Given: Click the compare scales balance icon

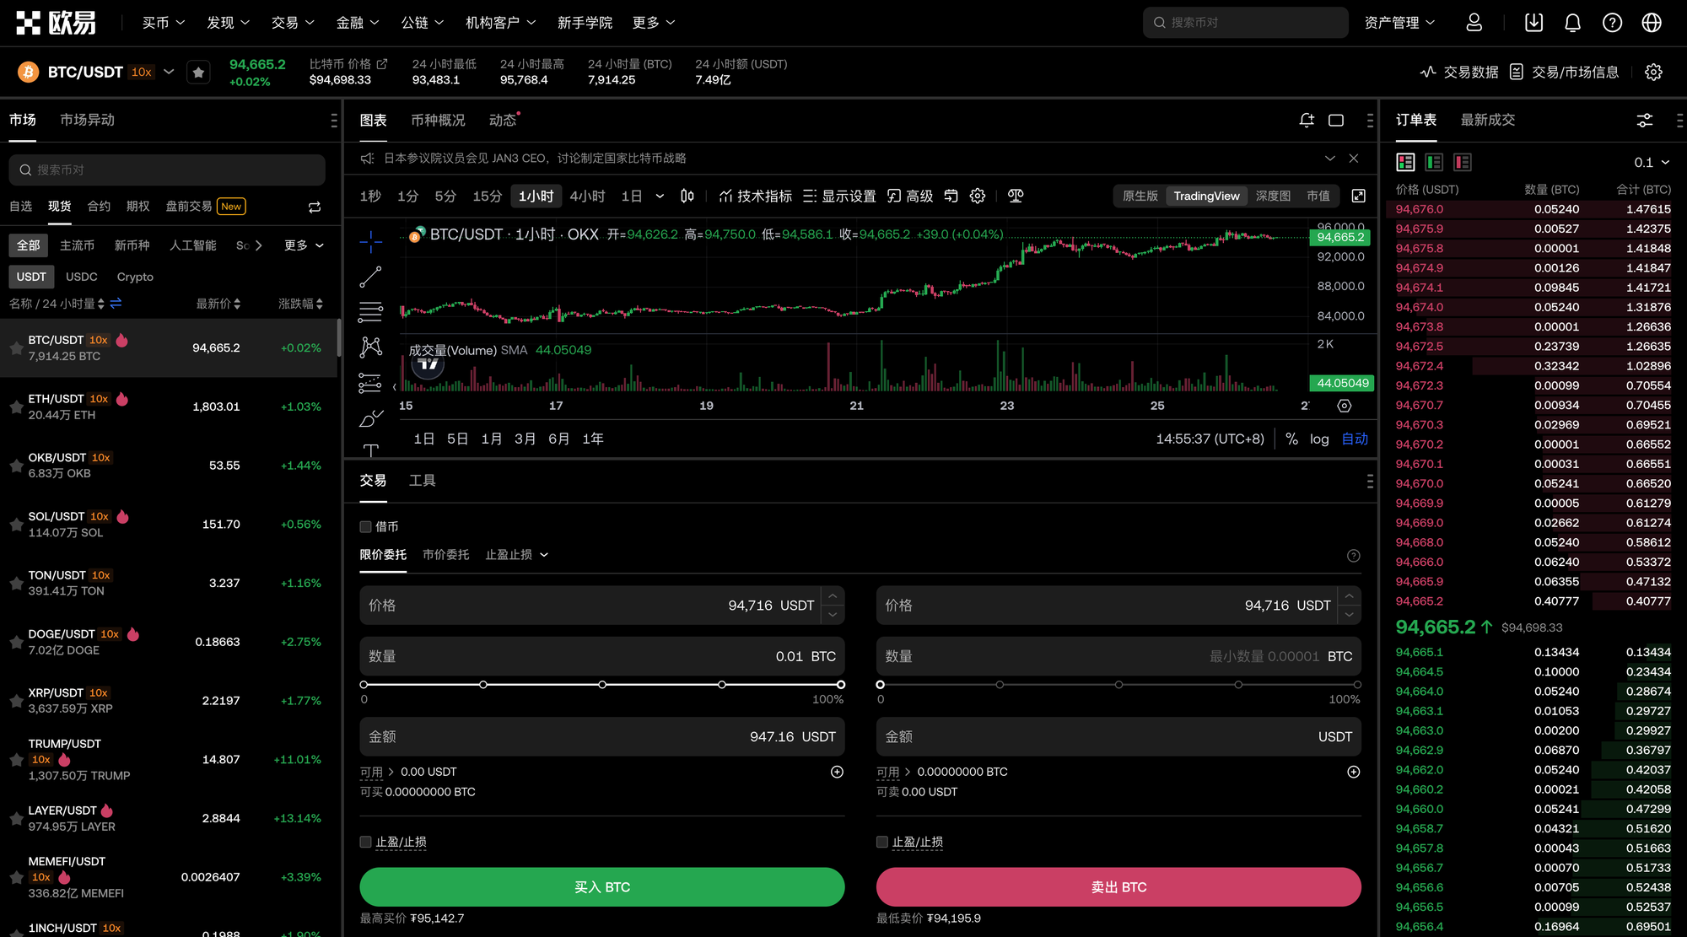Looking at the screenshot, I should click(x=1016, y=196).
